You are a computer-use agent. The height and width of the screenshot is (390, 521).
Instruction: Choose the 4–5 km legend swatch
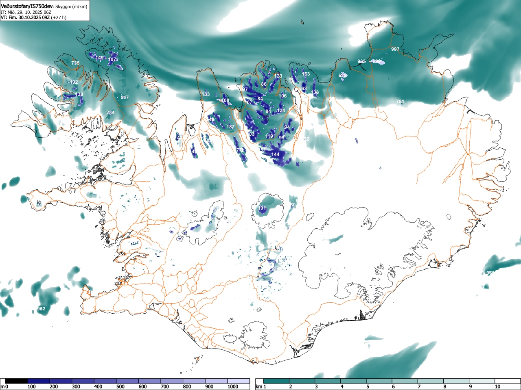point(353,381)
